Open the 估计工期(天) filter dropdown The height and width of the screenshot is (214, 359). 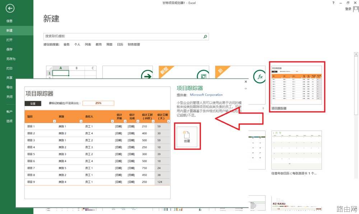[168, 121]
